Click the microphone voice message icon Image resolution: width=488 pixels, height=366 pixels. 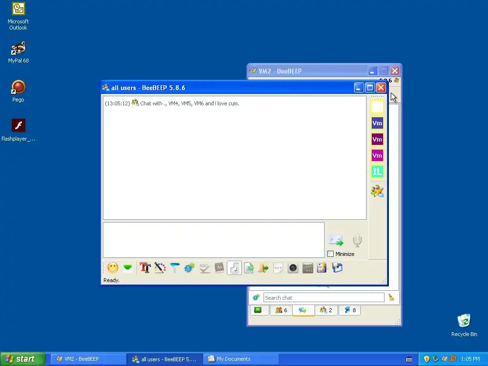click(x=357, y=241)
